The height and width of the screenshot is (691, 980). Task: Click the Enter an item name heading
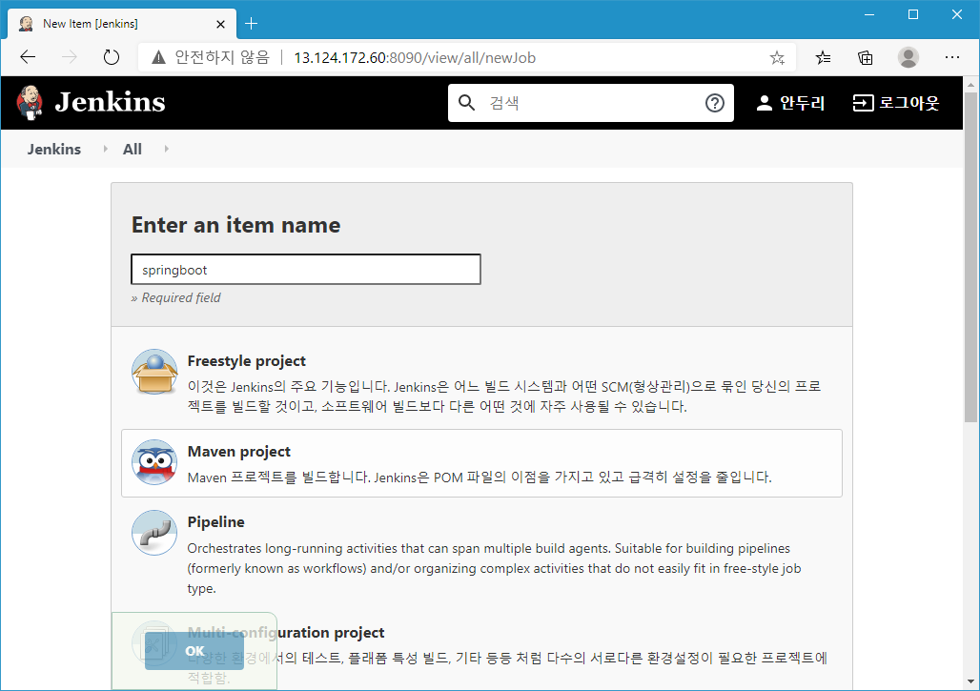pyautogui.click(x=235, y=225)
